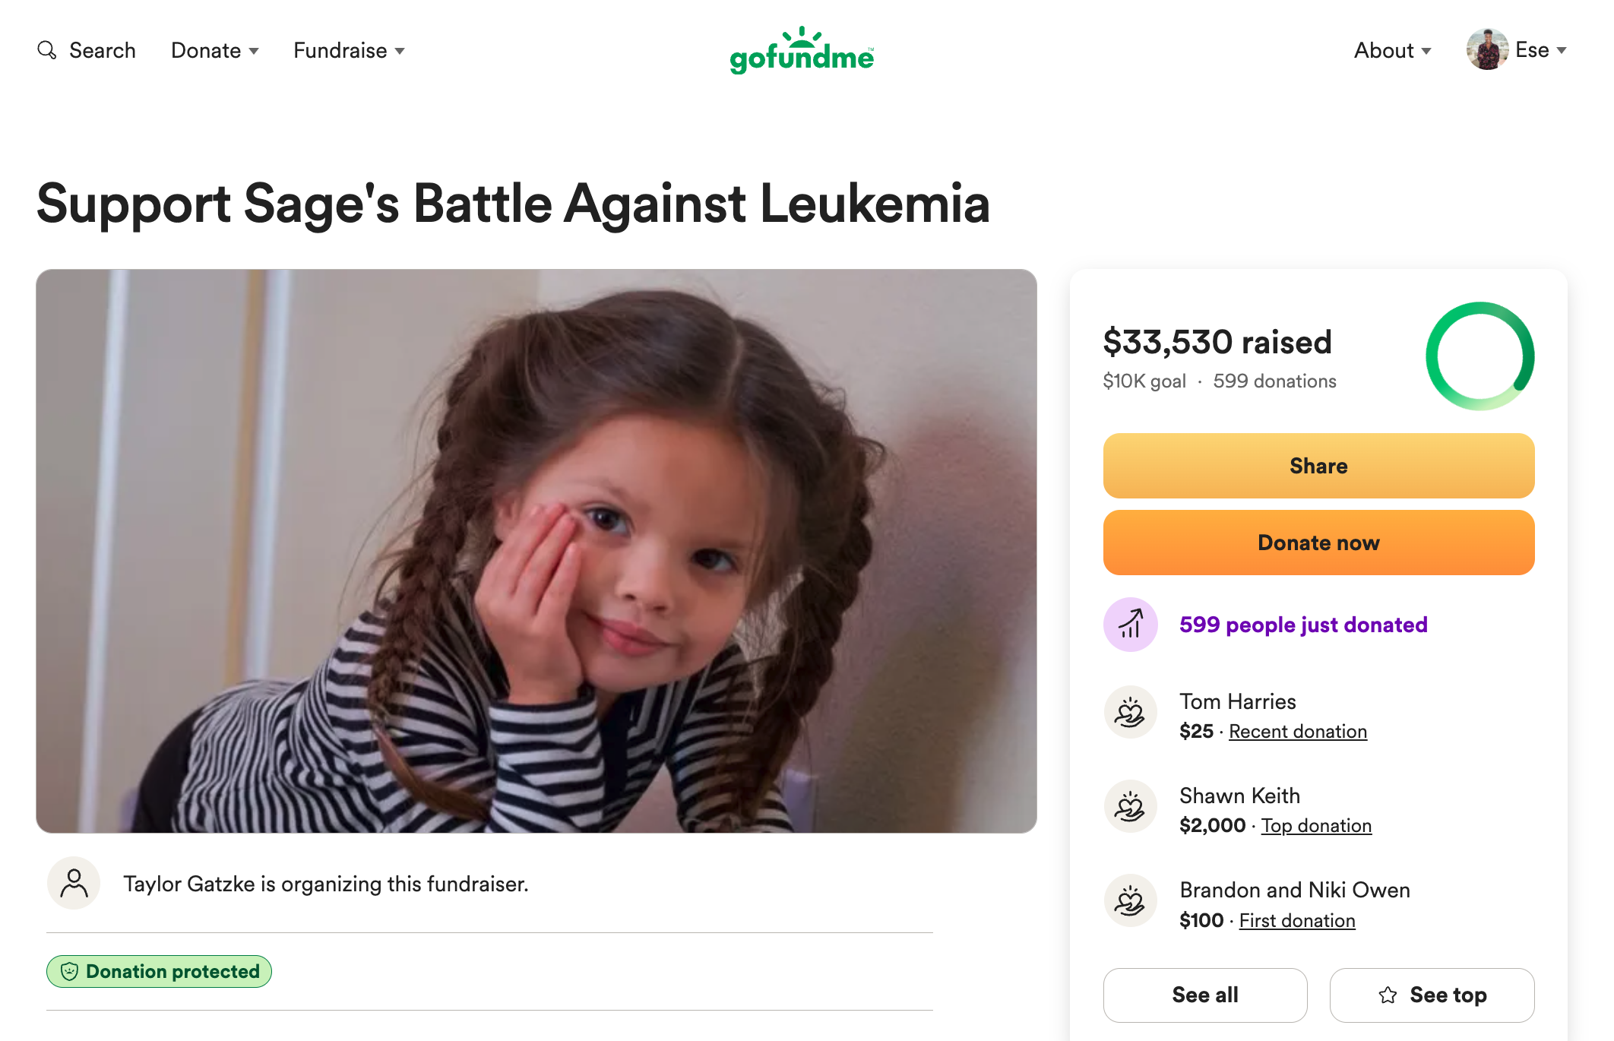Image resolution: width=1614 pixels, height=1041 pixels.
Task: Click the donor icon beside Tom Harries
Action: click(x=1130, y=712)
